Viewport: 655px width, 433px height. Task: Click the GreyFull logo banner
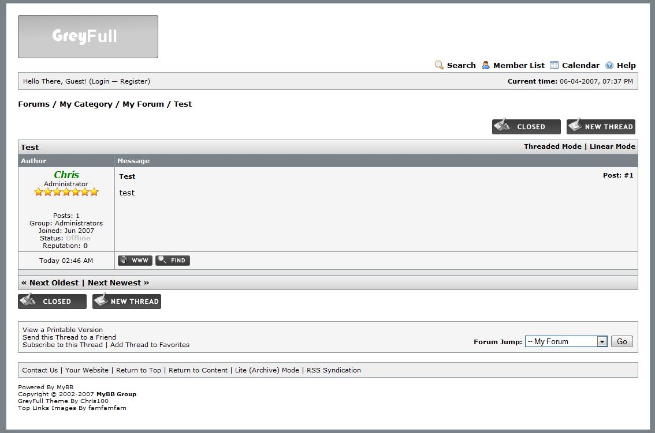click(88, 36)
